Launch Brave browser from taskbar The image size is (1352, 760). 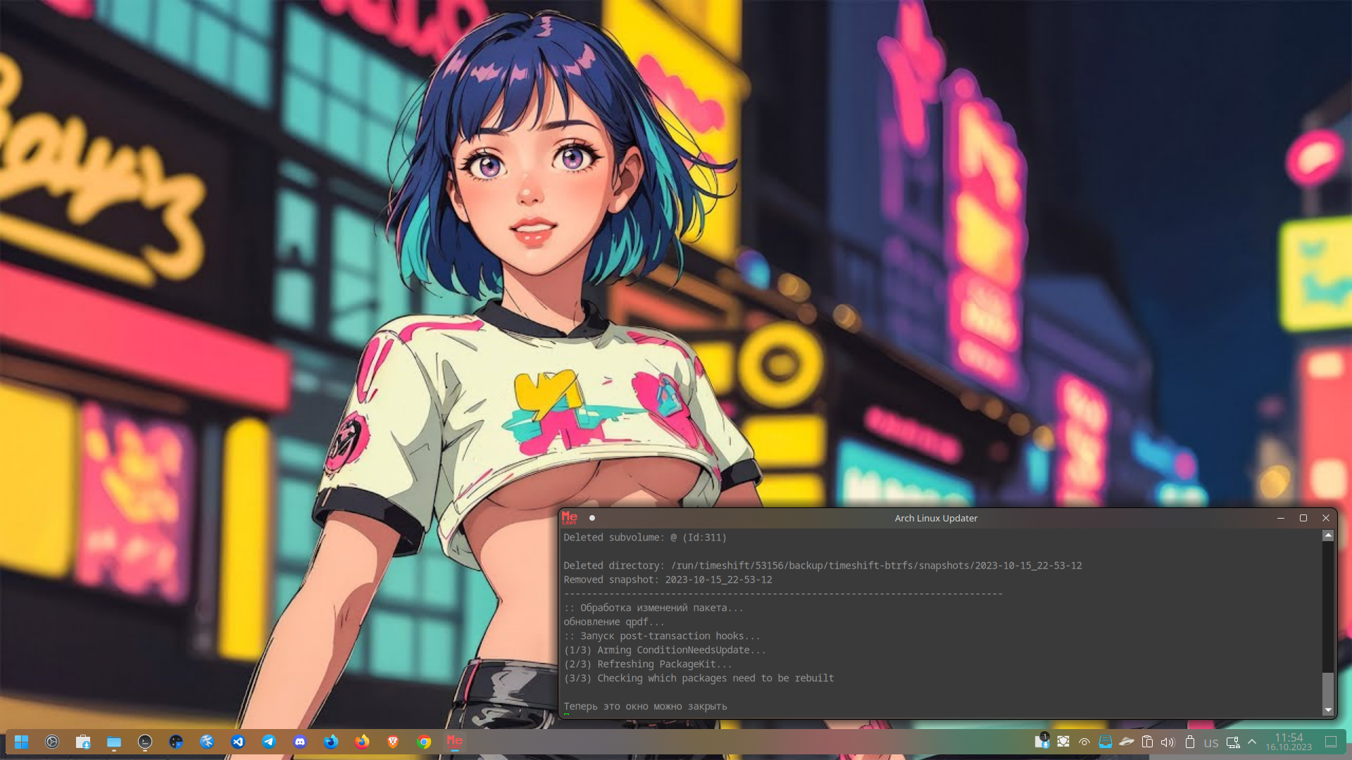click(393, 742)
